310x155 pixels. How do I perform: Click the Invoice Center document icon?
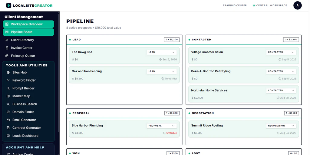coord(7,48)
